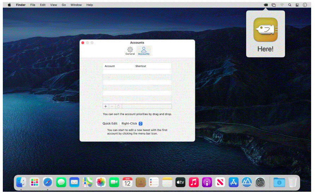Open the Wi-Fi status menu
315x196 pixels.
coord(282,5)
